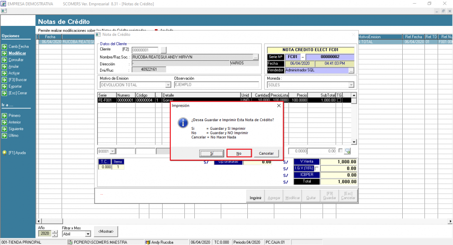Click the Siguiente navigation arrow icon
453x245 pixels.
[x=5, y=129]
